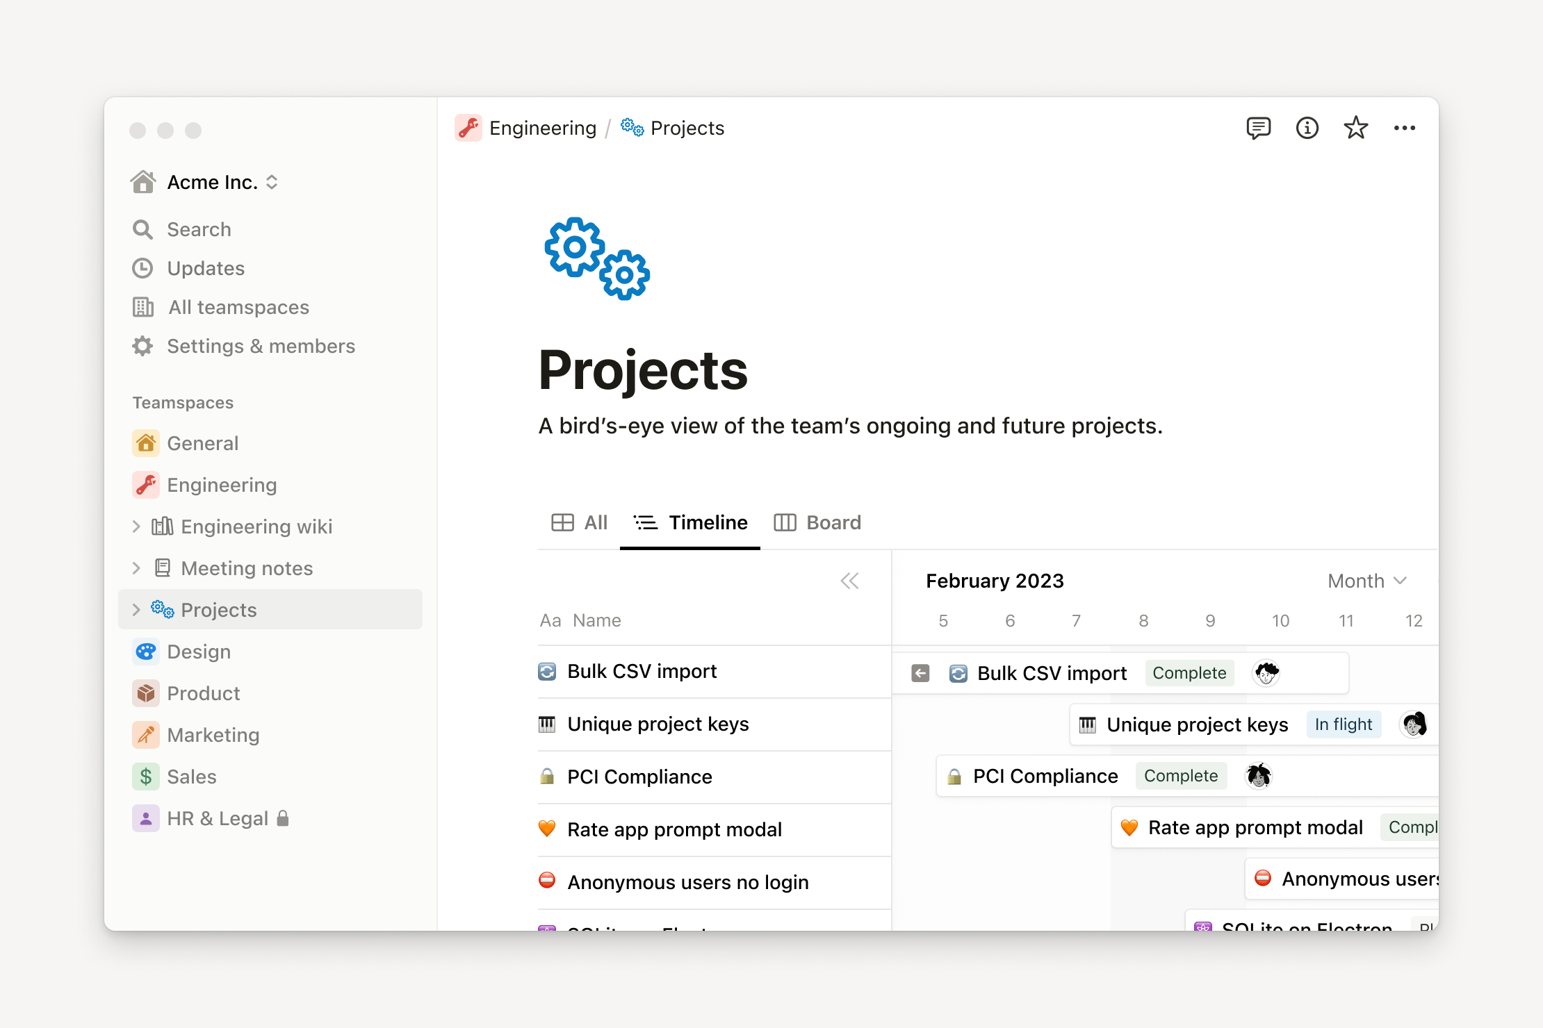Click the Sales dollar teamspace icon

click(x=146, y=776)
